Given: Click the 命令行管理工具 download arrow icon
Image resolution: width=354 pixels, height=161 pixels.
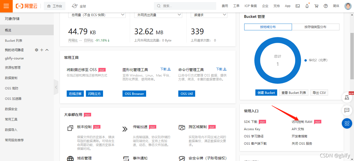Looking at the screenshot, I should click(225, 69).
